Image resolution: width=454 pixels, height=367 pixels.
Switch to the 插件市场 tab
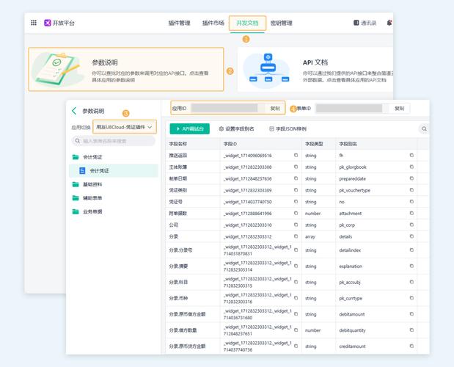coord(213,23)
